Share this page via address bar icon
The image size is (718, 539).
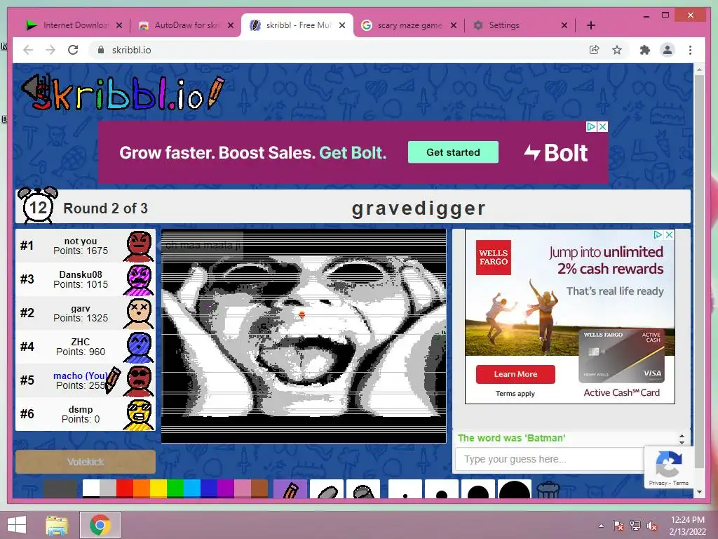(x=594, y=50)
